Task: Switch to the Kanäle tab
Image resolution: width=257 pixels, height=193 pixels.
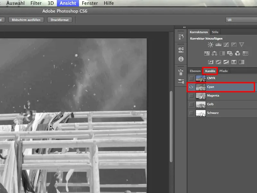Action: [210, 71]
